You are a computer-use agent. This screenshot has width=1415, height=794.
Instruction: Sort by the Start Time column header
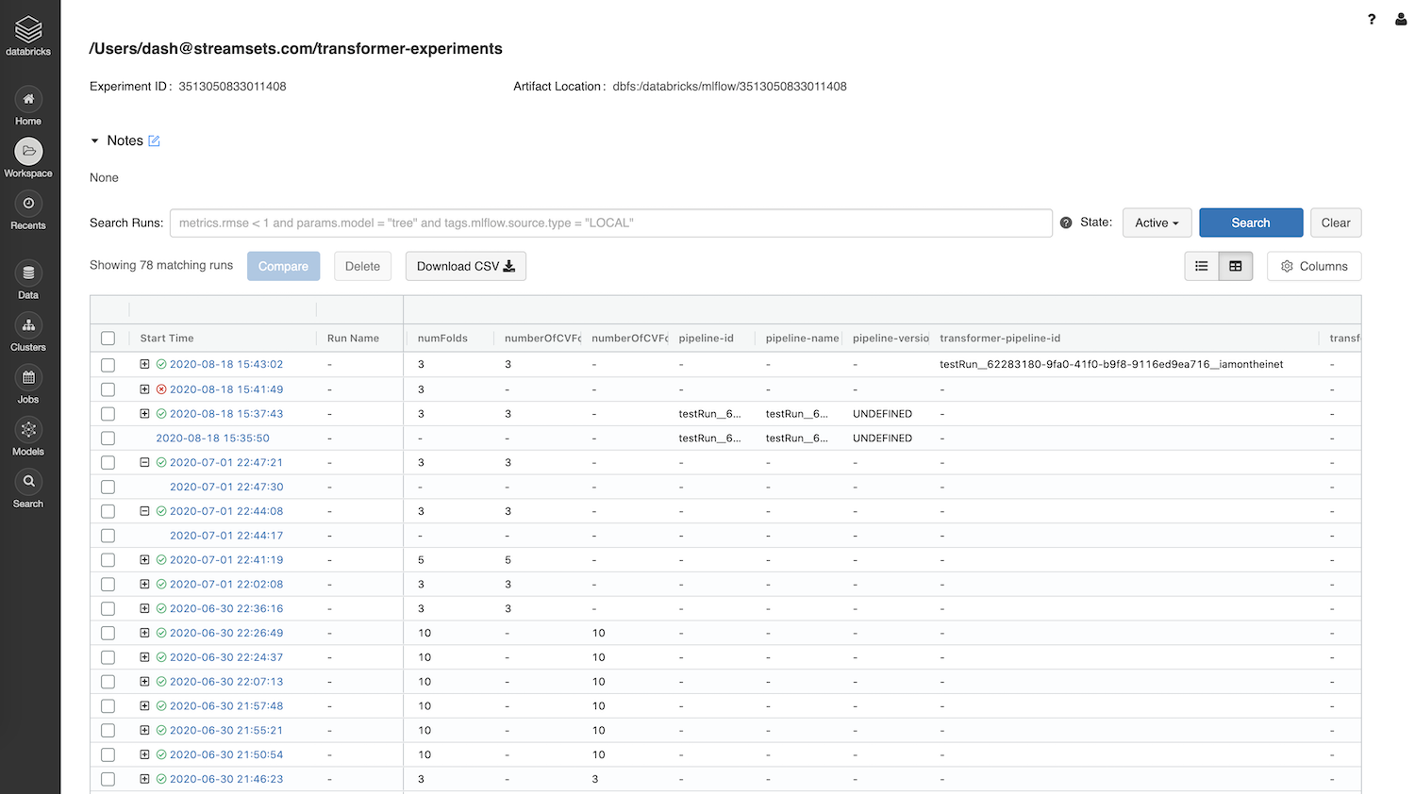(x=167, y=339)
